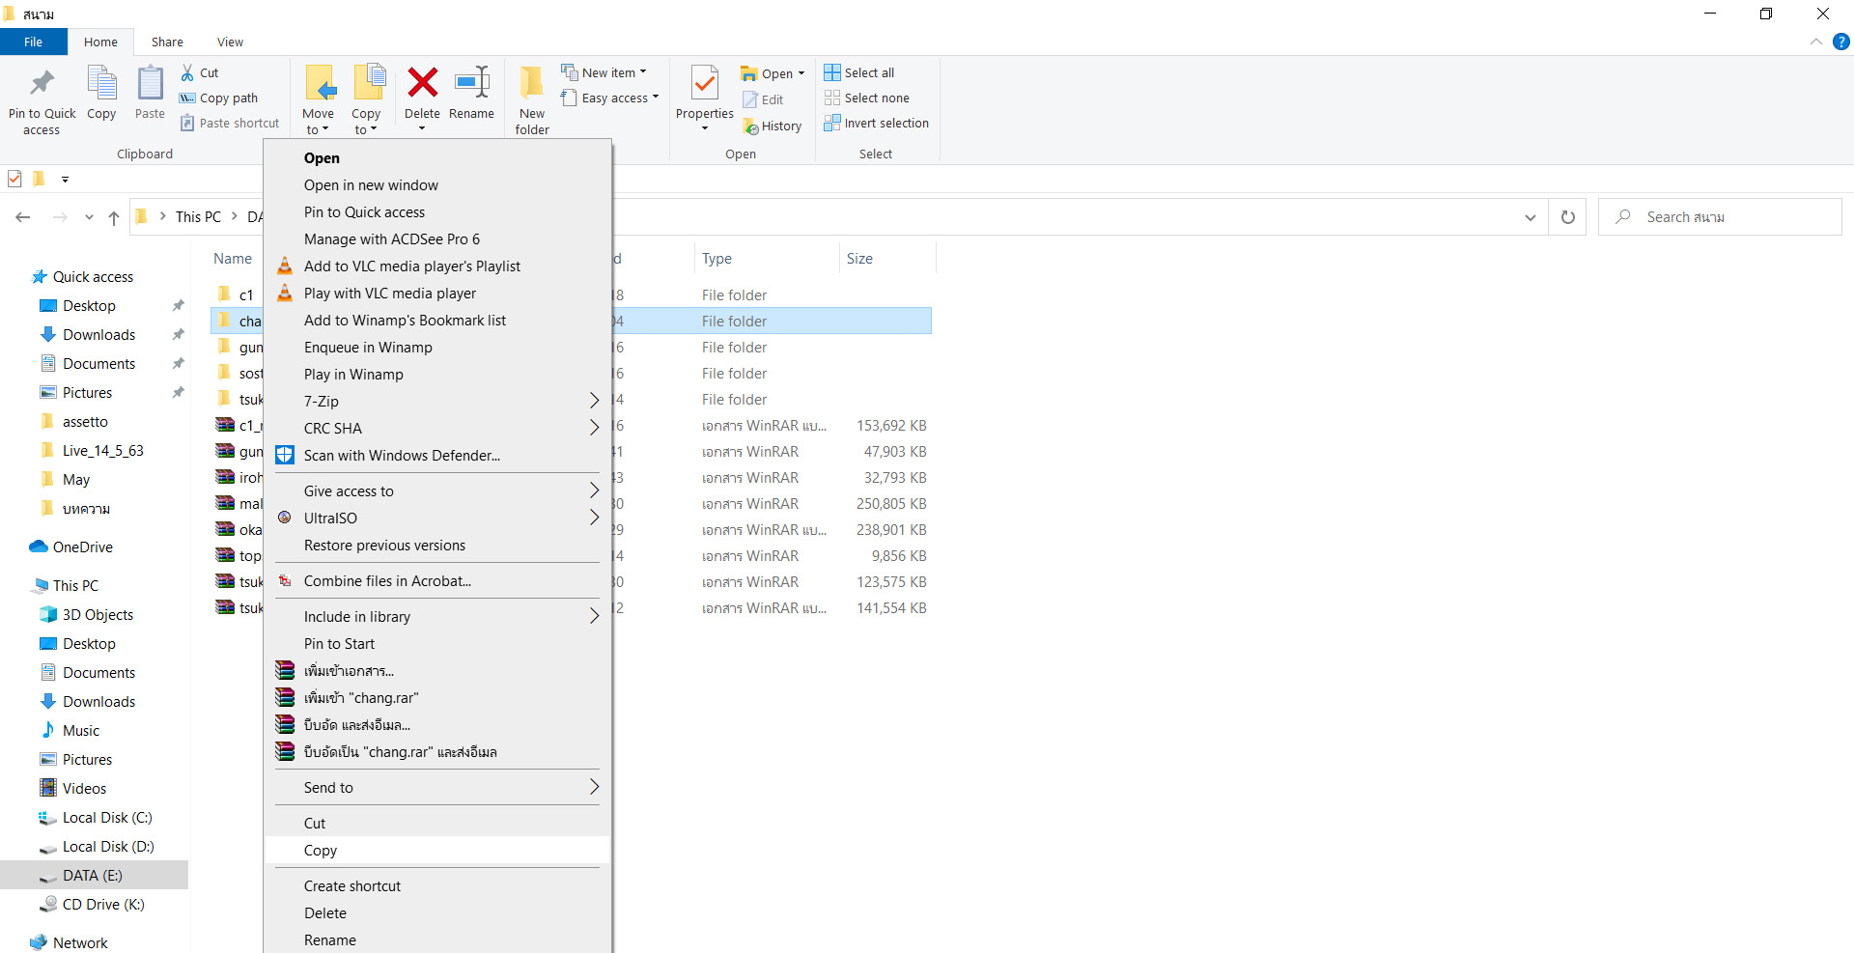
Task: Click the red X Delete icon
Action: pos(422,83)
